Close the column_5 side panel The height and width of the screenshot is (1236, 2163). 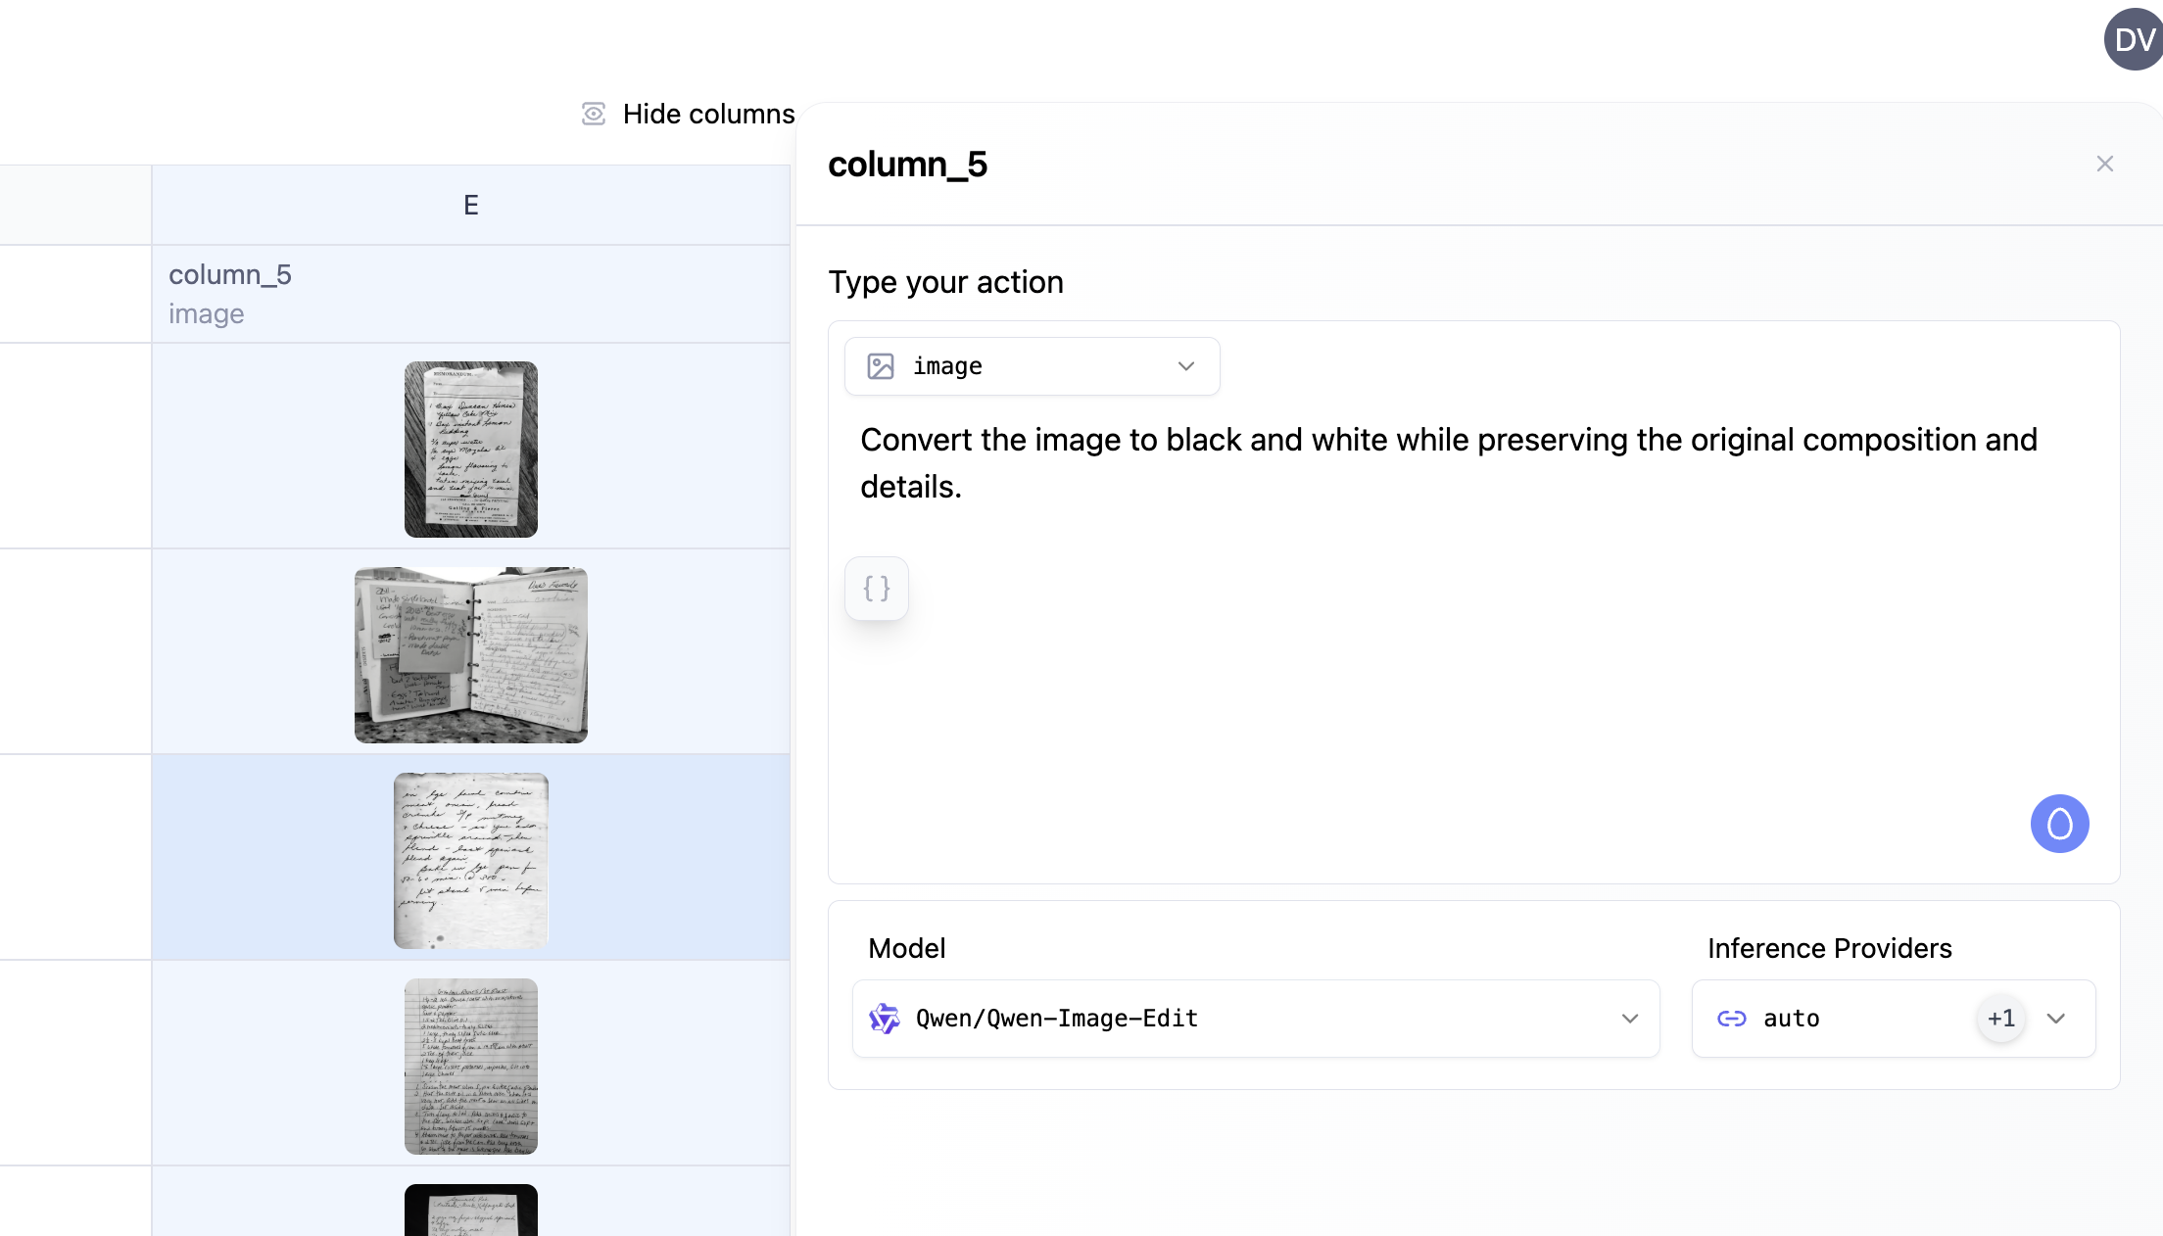(x=2104, y=164)
